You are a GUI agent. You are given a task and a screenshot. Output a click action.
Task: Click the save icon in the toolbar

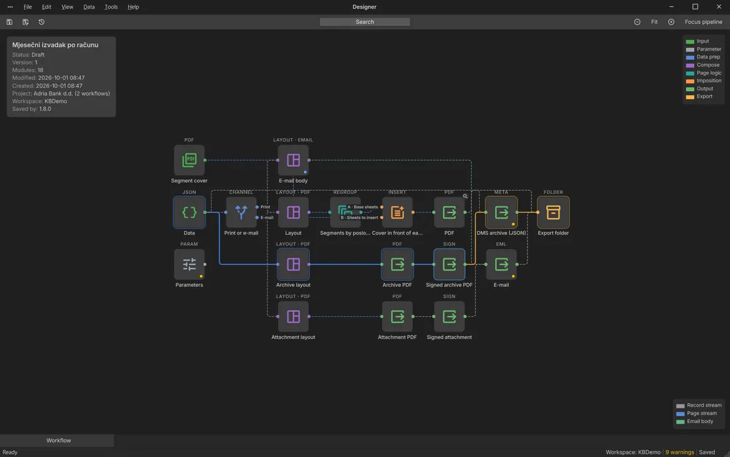point(9,22)
